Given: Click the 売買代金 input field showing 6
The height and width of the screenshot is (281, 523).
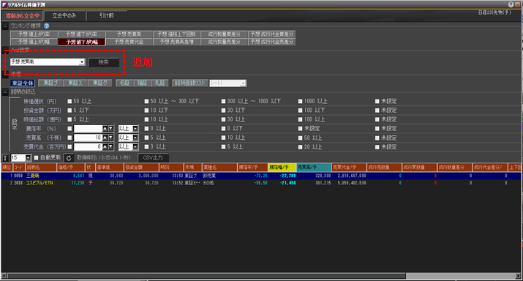Looking at the screenshot, I should (88, 146).
